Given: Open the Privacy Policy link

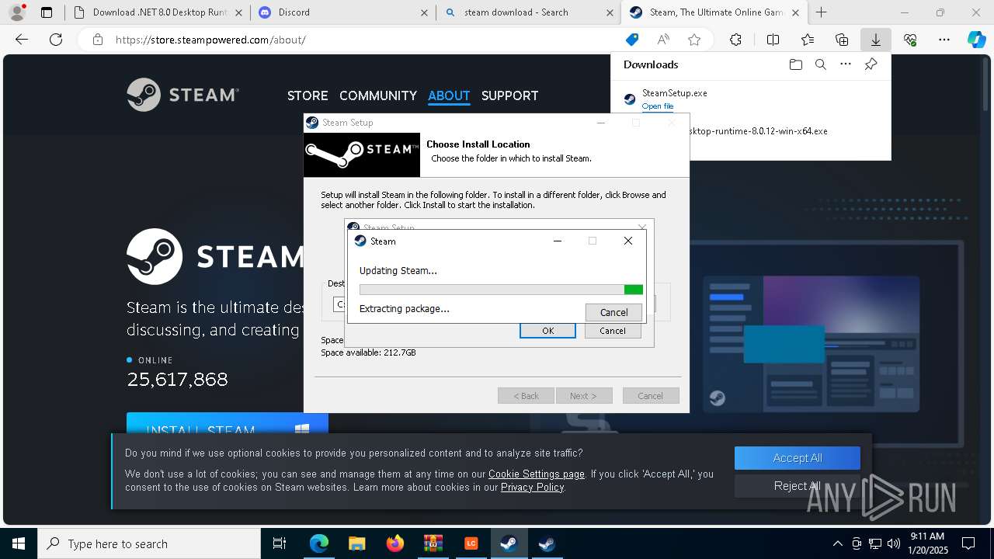Looking at the screenshot, I should pyautogui.click(x=532, y=487).
